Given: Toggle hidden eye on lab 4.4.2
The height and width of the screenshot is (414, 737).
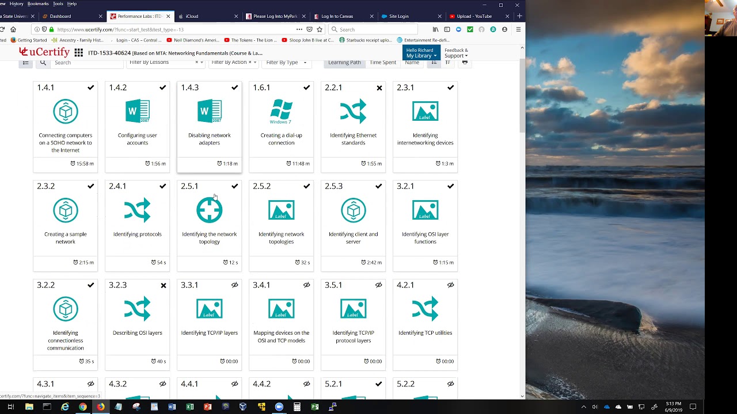Looking at the screenshot, I should click(x=307, y=384).
